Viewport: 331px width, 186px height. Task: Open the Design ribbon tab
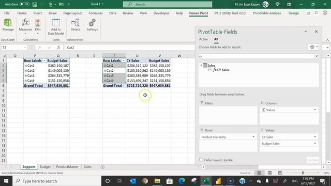click(294, 13)
